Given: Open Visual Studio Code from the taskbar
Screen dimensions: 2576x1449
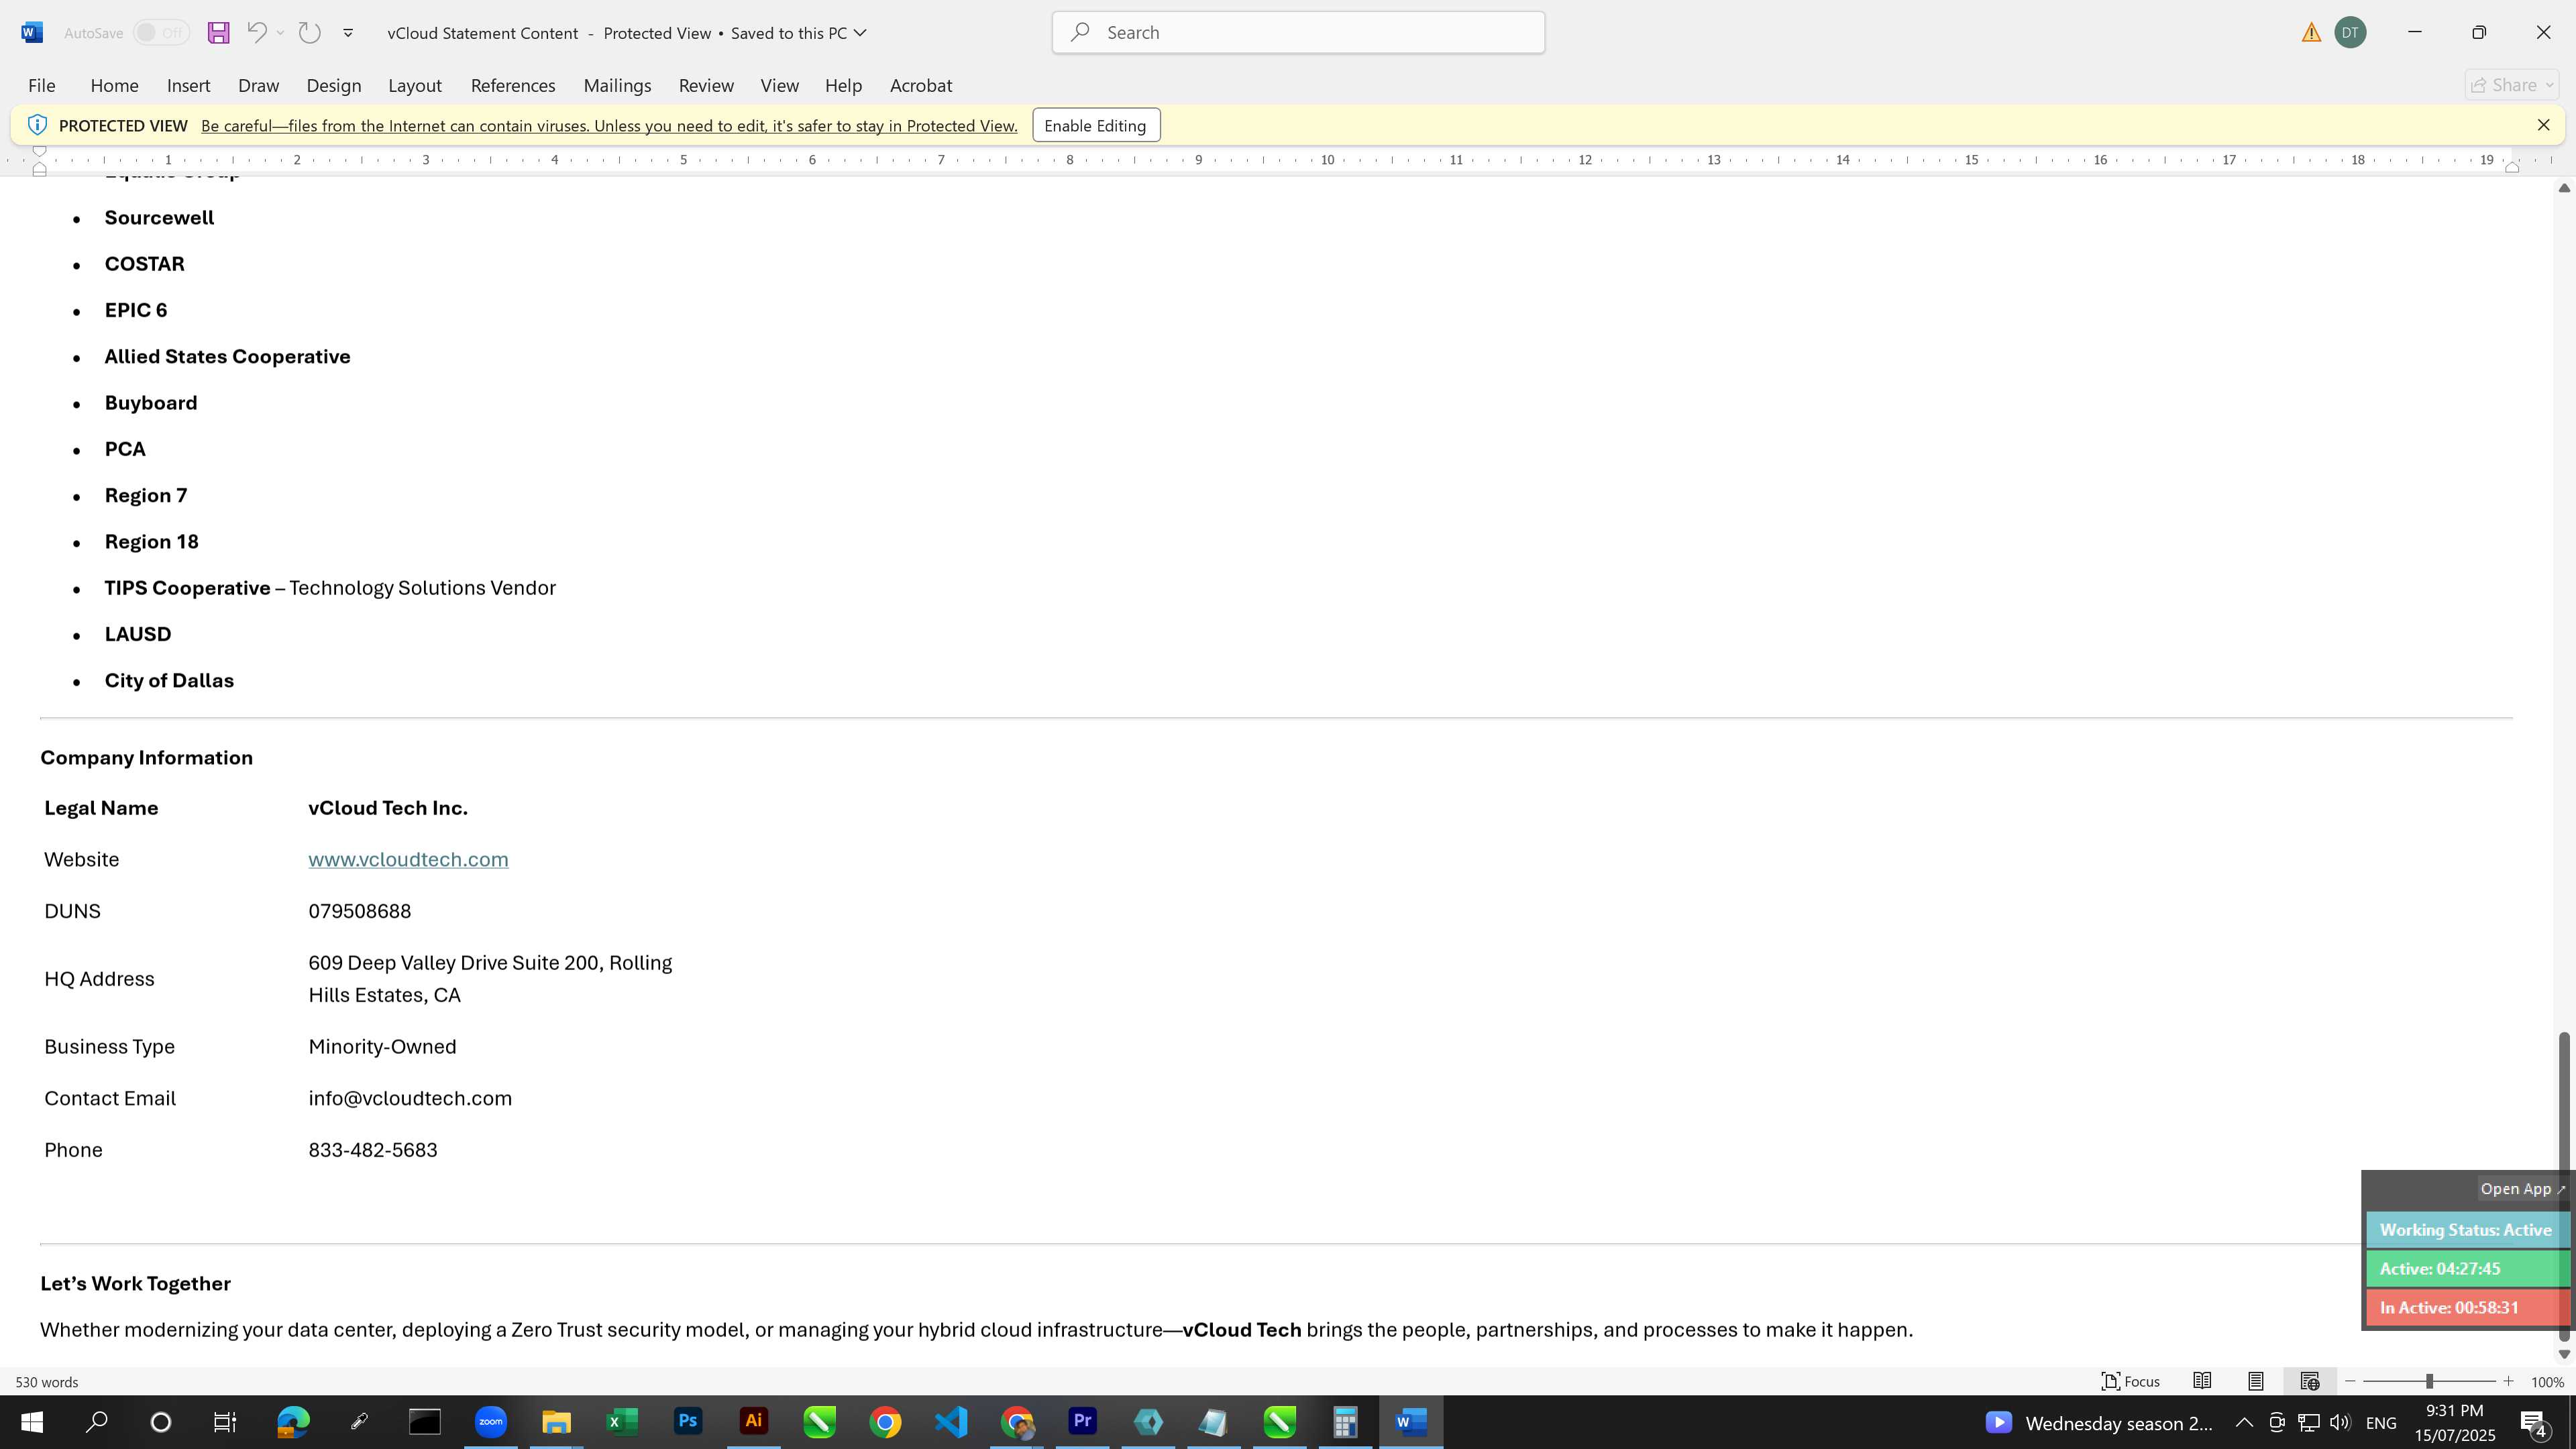Looking at the screenshot, I should (x=951, y=1422).
